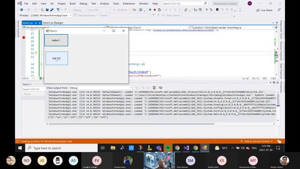
Task: Click Output panel horizontal scrollbar
Action: click(132, 124)
